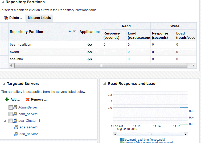This screenshot has width=201, height=143.
Task: Select the owsm partition row
Action: pyautogui.click(x=98, y=52)
